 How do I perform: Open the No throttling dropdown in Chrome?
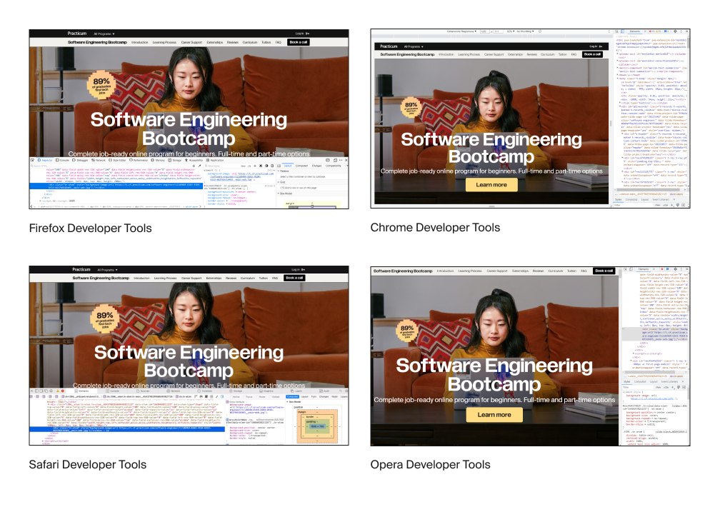(x=525, y=31)
